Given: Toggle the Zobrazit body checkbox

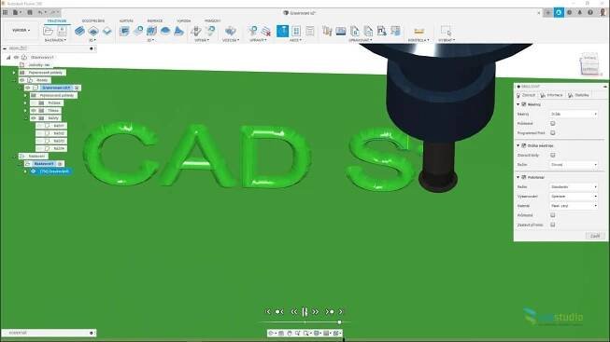Looking at the screenshot, I should pyautogui.click(x=552, y=155).
